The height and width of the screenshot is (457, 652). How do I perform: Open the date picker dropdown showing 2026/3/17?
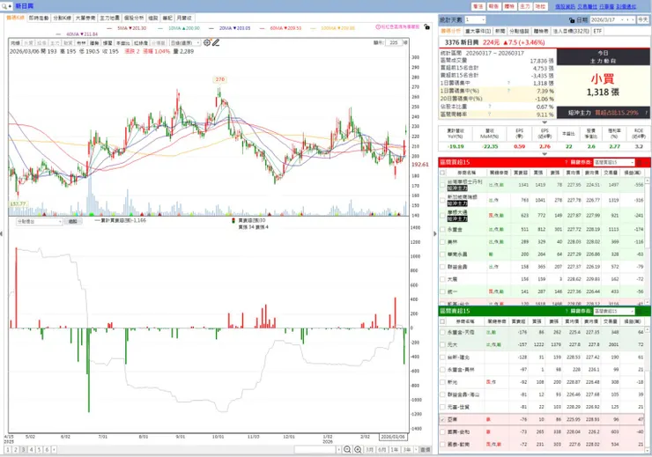pos(622,19)
